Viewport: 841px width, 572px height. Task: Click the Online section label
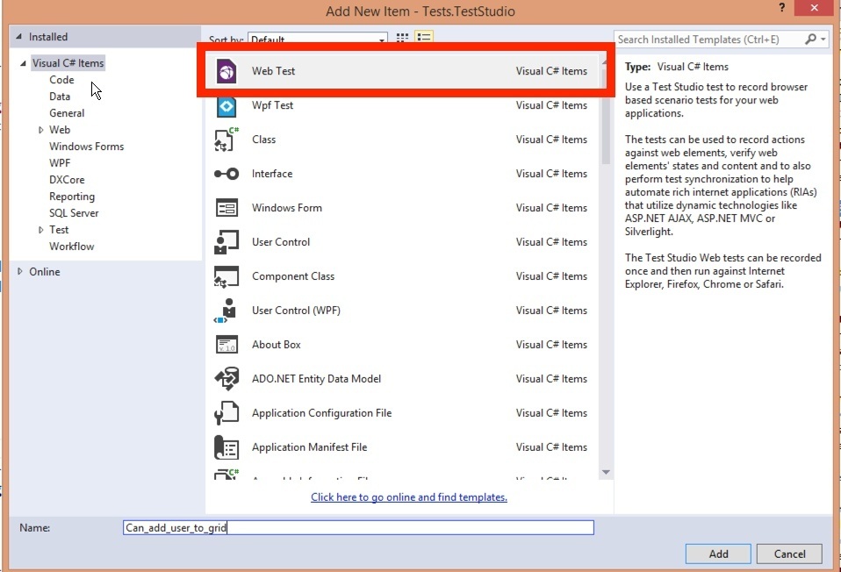(45, 272)
